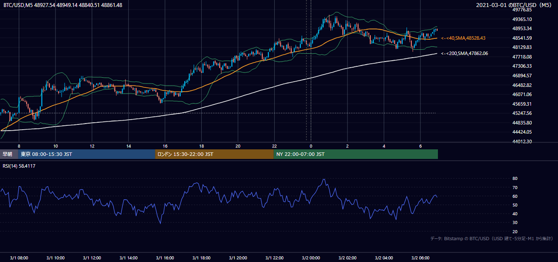
Task: Click the bottom time label 3/2 04:00
Action: coord(384,258)
